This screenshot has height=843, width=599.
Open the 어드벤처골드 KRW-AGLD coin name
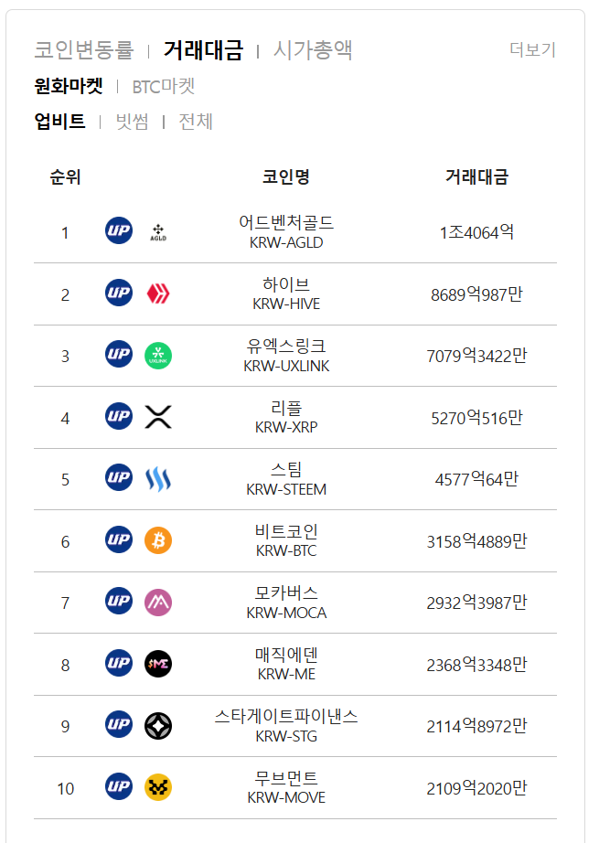(x=286, y=231)
